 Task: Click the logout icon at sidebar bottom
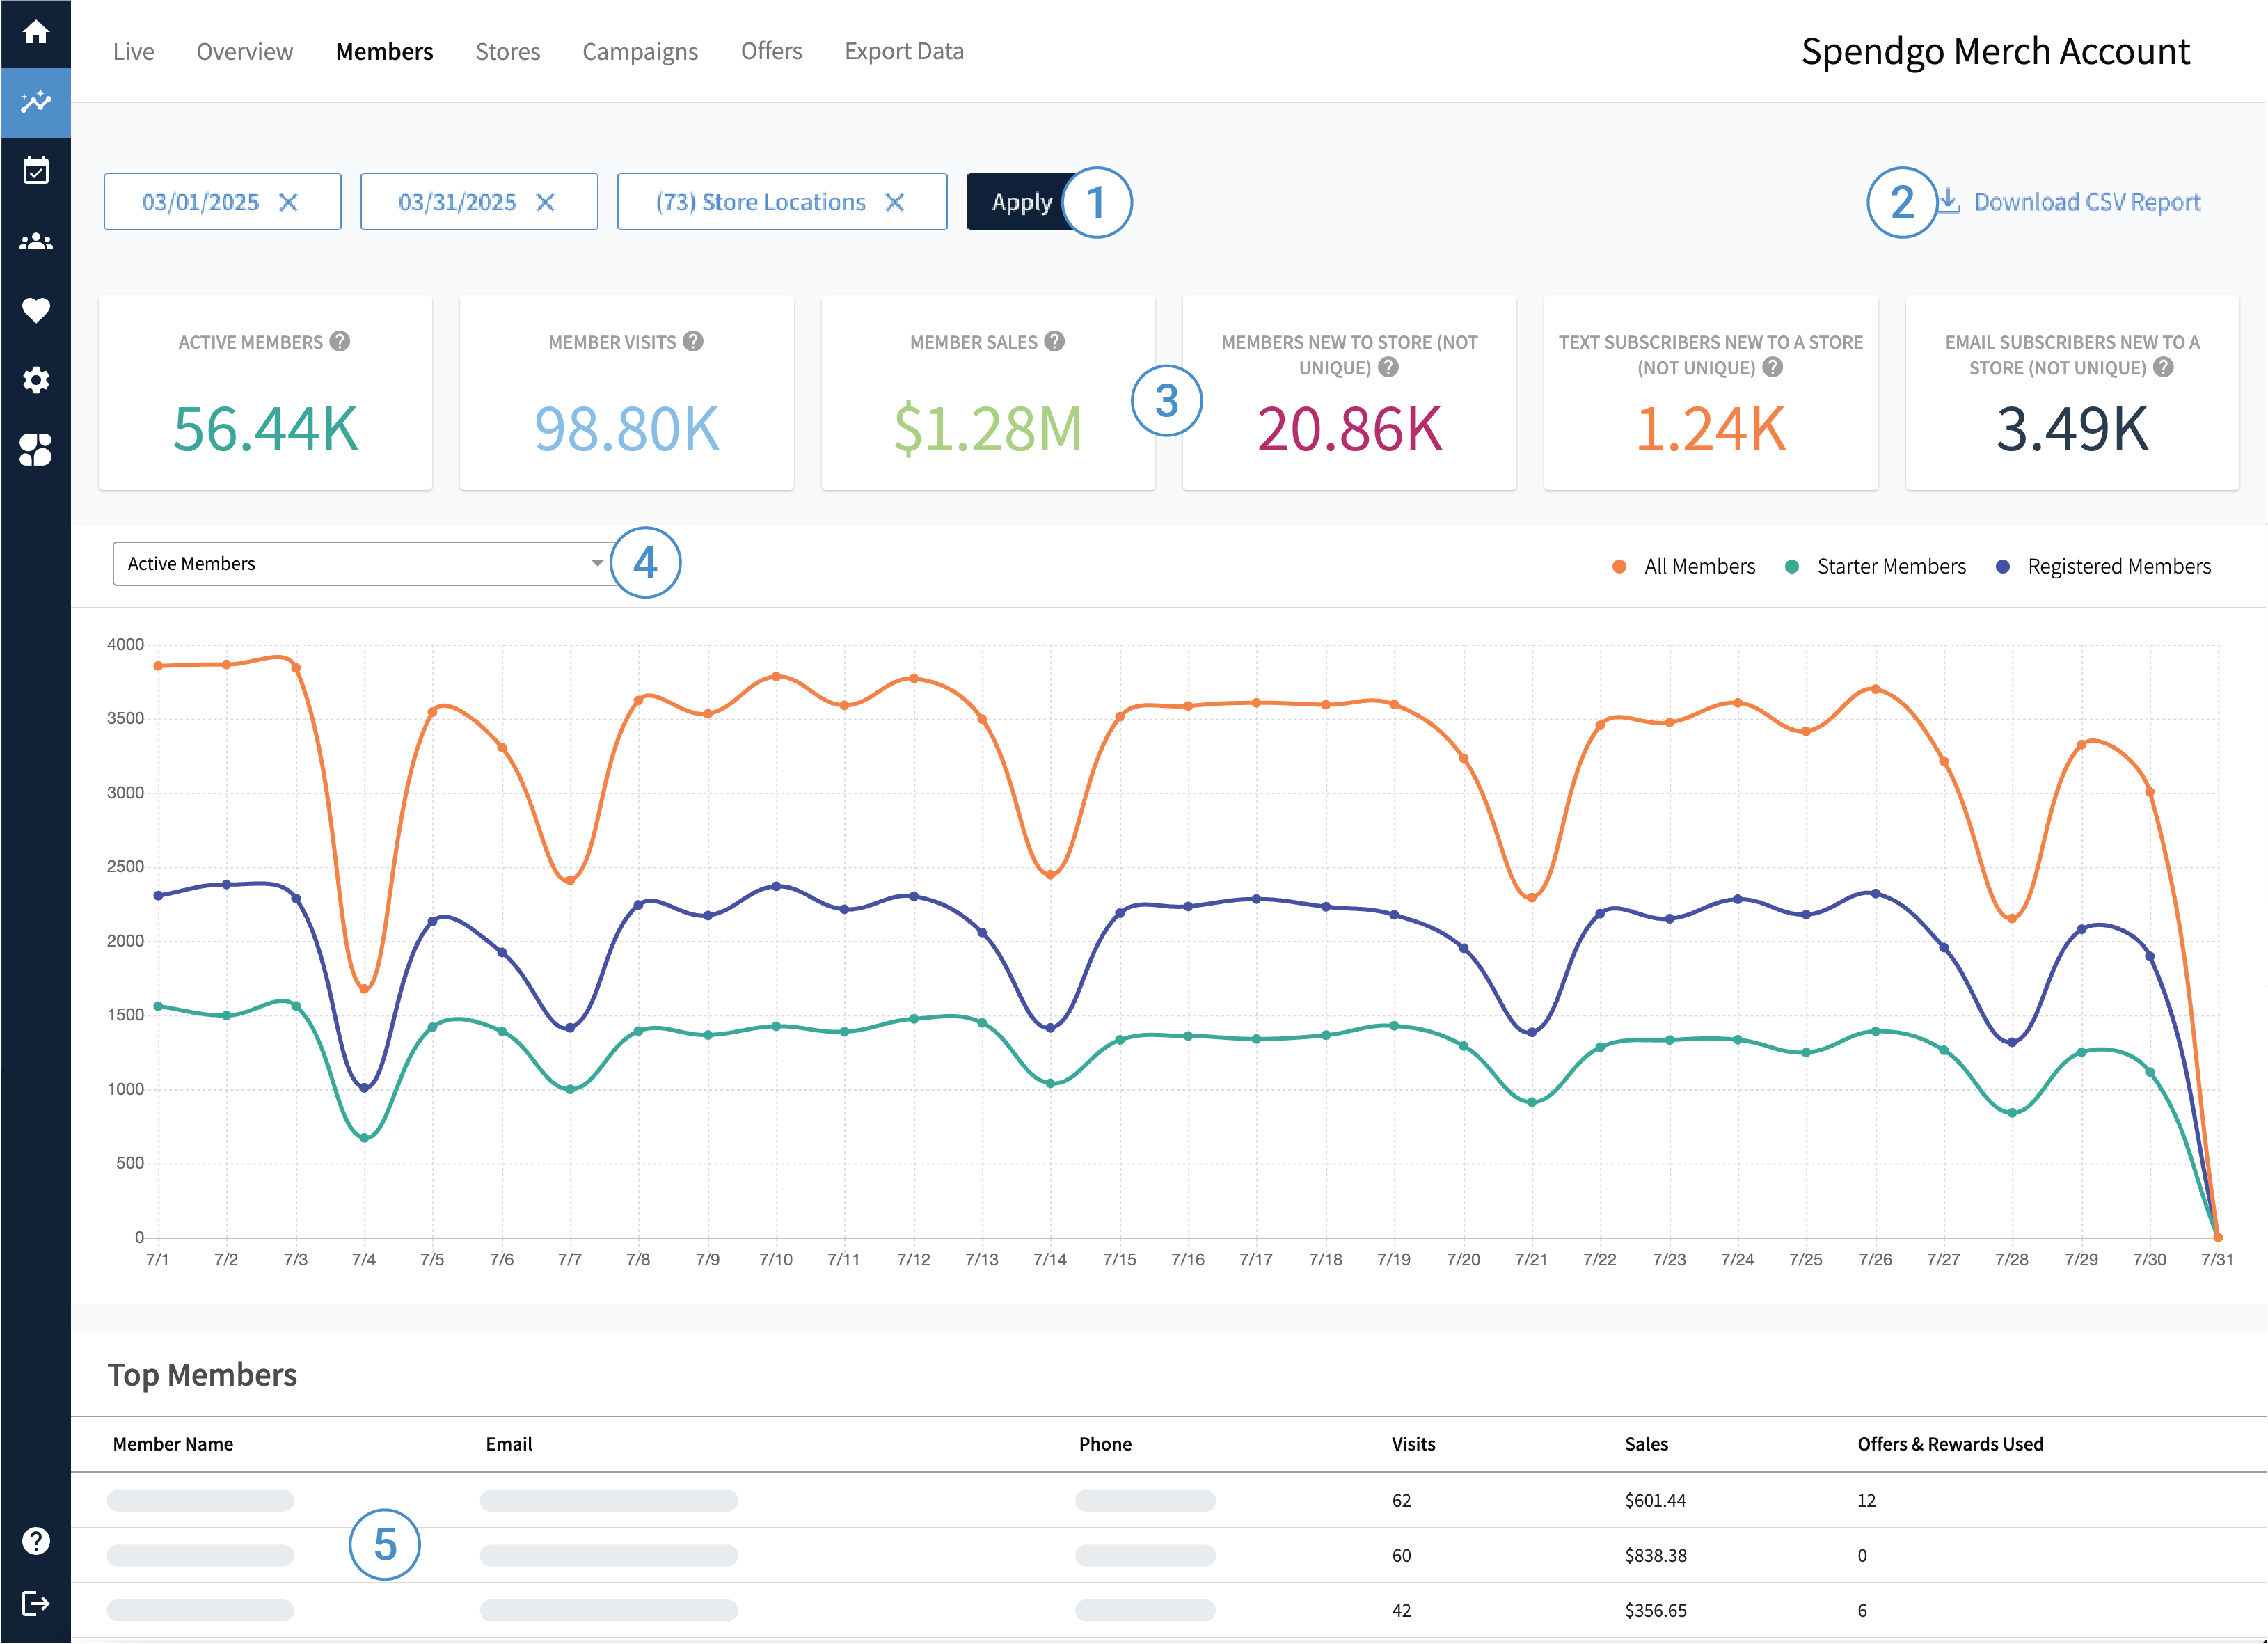(36, 1604)
